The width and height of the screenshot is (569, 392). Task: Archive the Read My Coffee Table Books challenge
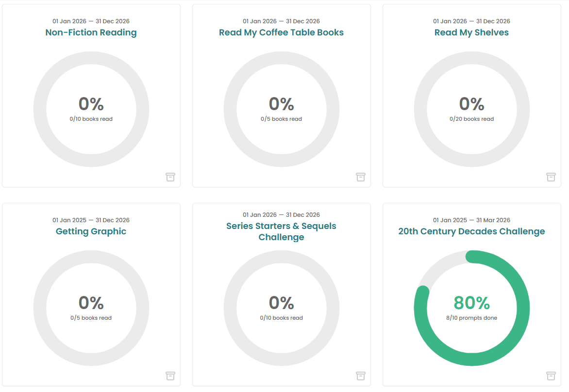pos(361,177)
